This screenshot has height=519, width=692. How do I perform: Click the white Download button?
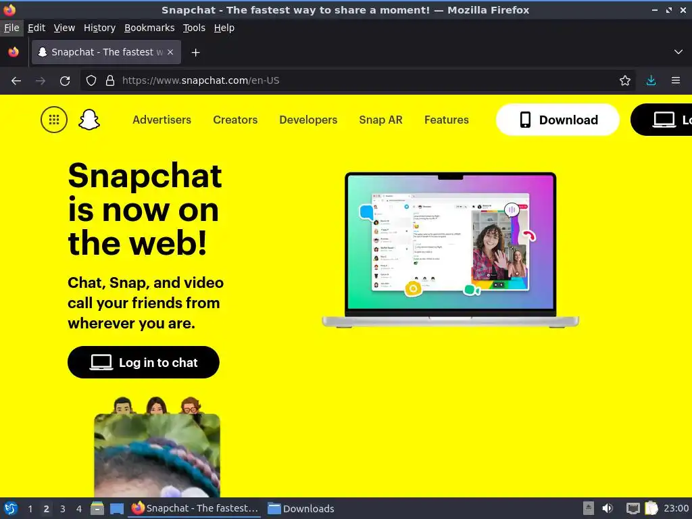coord(558,120)
